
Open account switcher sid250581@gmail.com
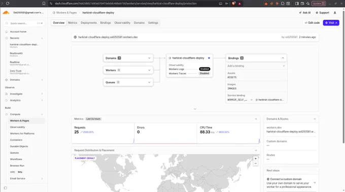(x=28, y=13)
